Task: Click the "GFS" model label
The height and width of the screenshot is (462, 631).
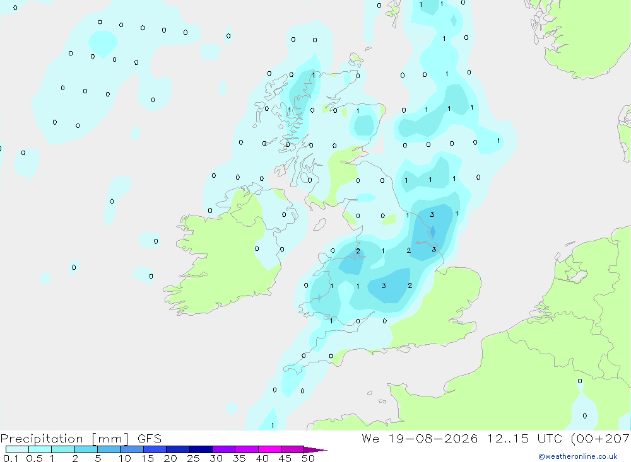Action: click(150, 438)
